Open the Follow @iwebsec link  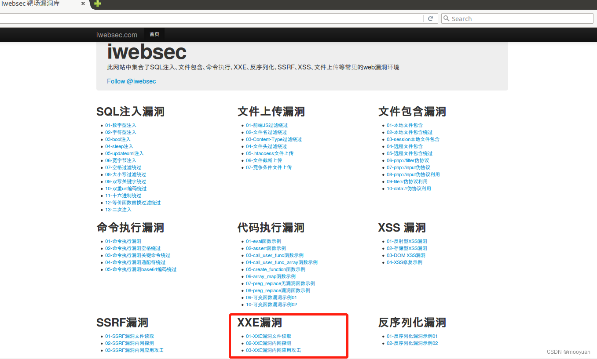tap(131, 81)
